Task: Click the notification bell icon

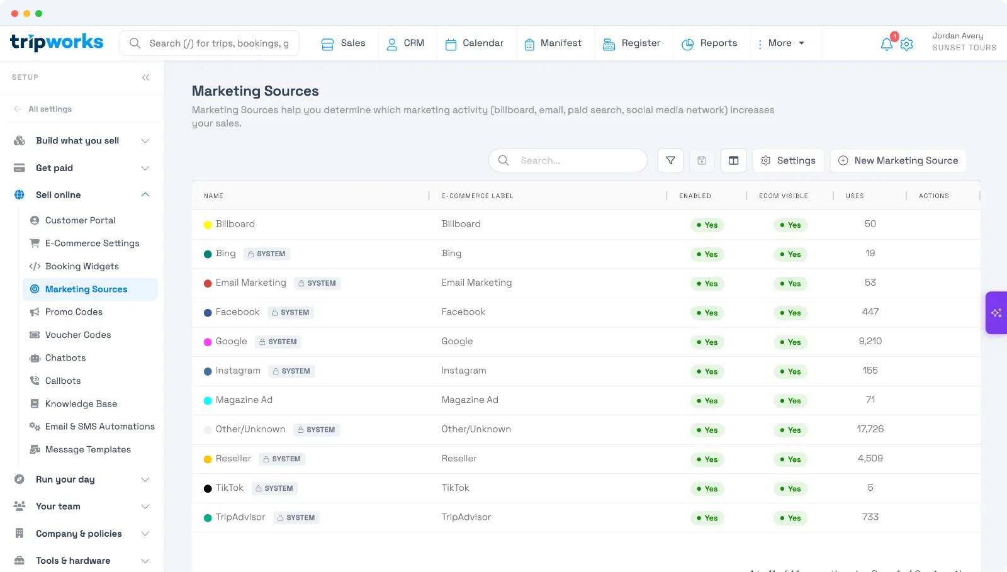Action: point(886,44)
